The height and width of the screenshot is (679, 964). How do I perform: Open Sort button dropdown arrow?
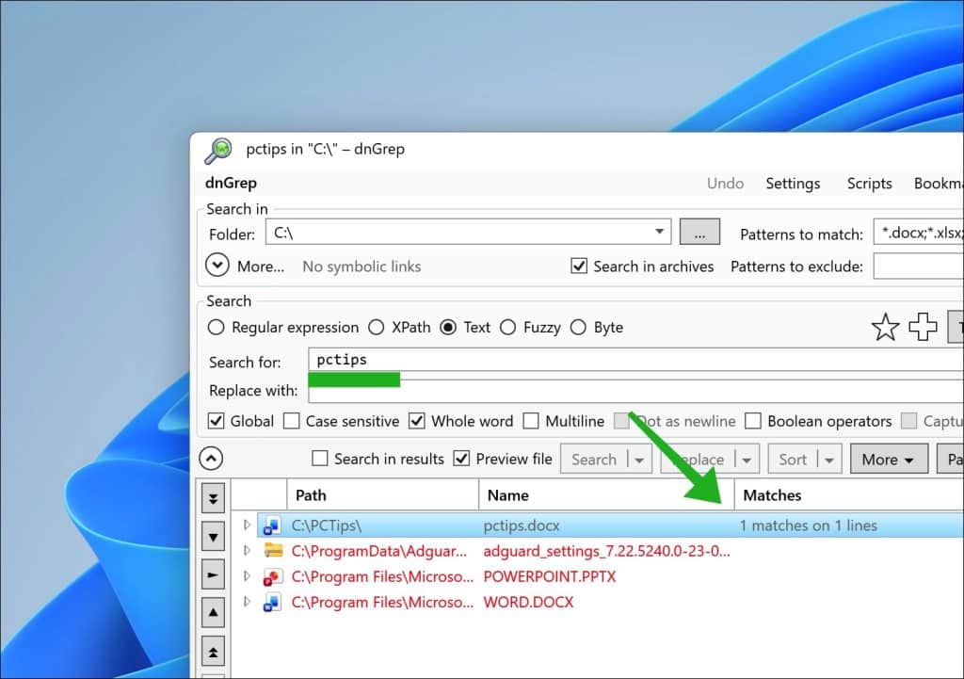[828, 460]
